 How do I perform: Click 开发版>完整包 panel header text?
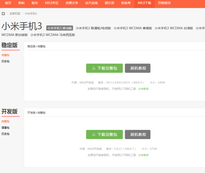[36, 113]
